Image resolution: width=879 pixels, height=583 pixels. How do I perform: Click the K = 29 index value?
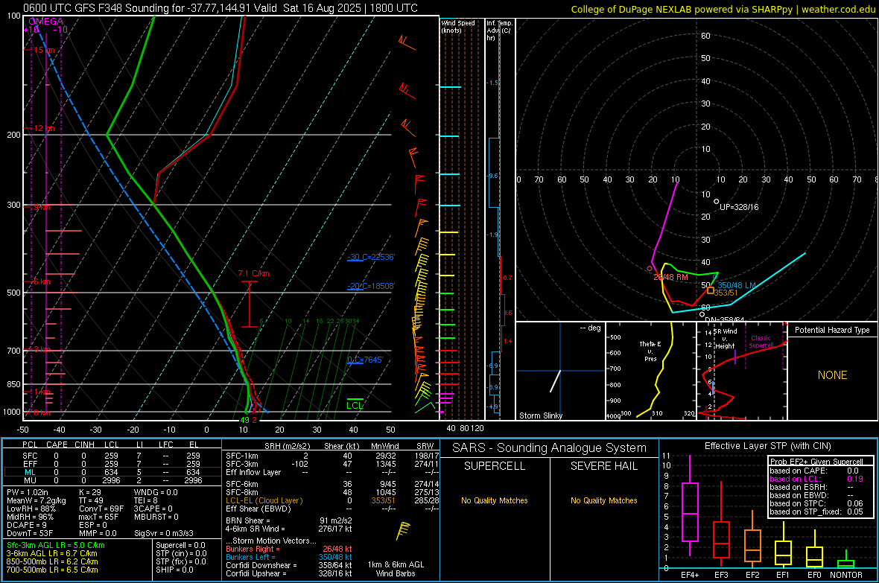pos(89,492)
